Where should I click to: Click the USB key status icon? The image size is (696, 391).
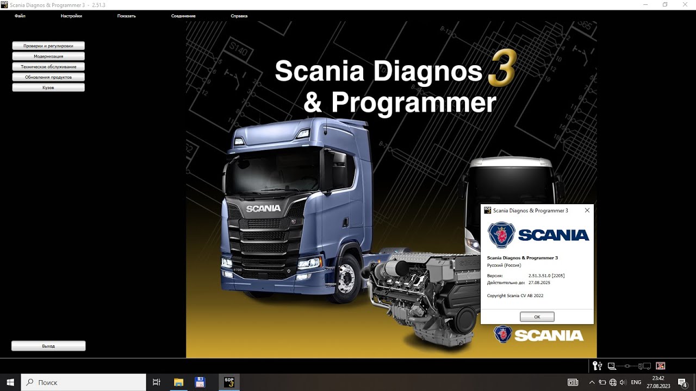click(x=597, y=366)
